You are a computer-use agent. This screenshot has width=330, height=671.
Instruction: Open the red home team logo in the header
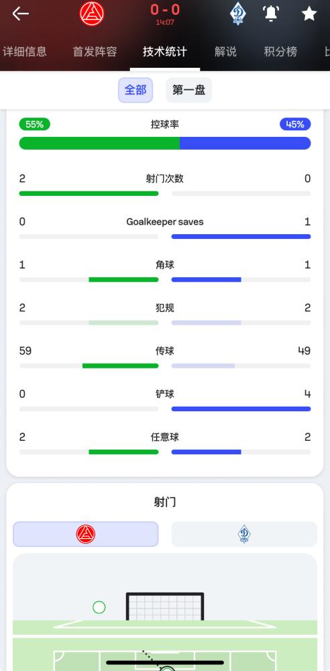(92, 13)
